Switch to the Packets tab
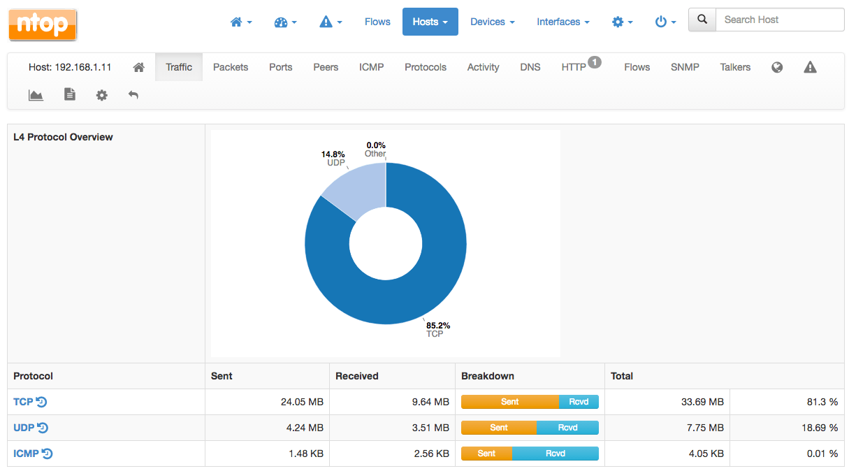 [x=231, y=67]
